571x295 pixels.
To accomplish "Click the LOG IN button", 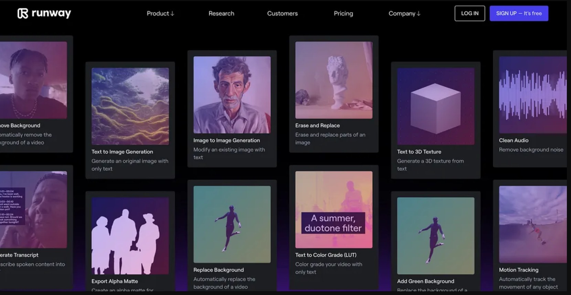I will [x=470, y=13].
